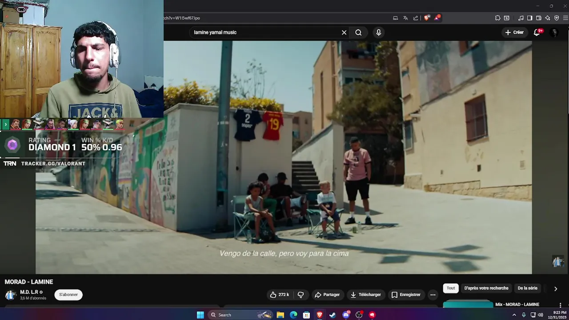569x320 pixels.
Task: Show hidden system tray icons
Action: coord(514,315)
